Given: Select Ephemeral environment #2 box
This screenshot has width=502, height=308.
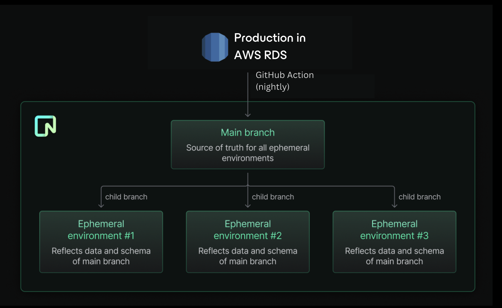Looking at the screenshot, I should pos(248,242).
